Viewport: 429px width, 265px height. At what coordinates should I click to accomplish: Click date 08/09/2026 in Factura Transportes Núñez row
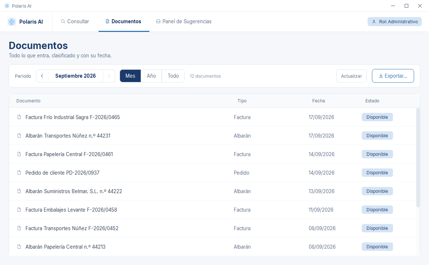pos(322,228)
